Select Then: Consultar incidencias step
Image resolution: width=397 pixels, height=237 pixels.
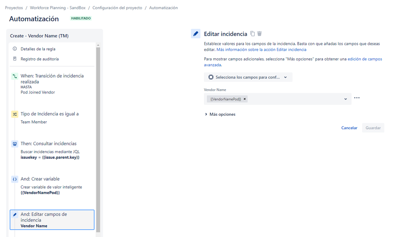(52, 150)
